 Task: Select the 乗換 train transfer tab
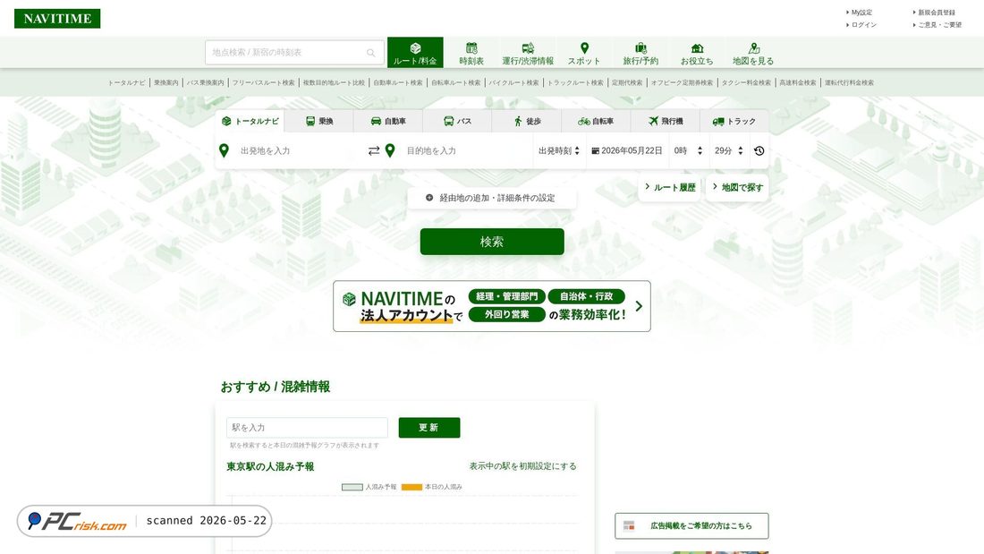318,121
